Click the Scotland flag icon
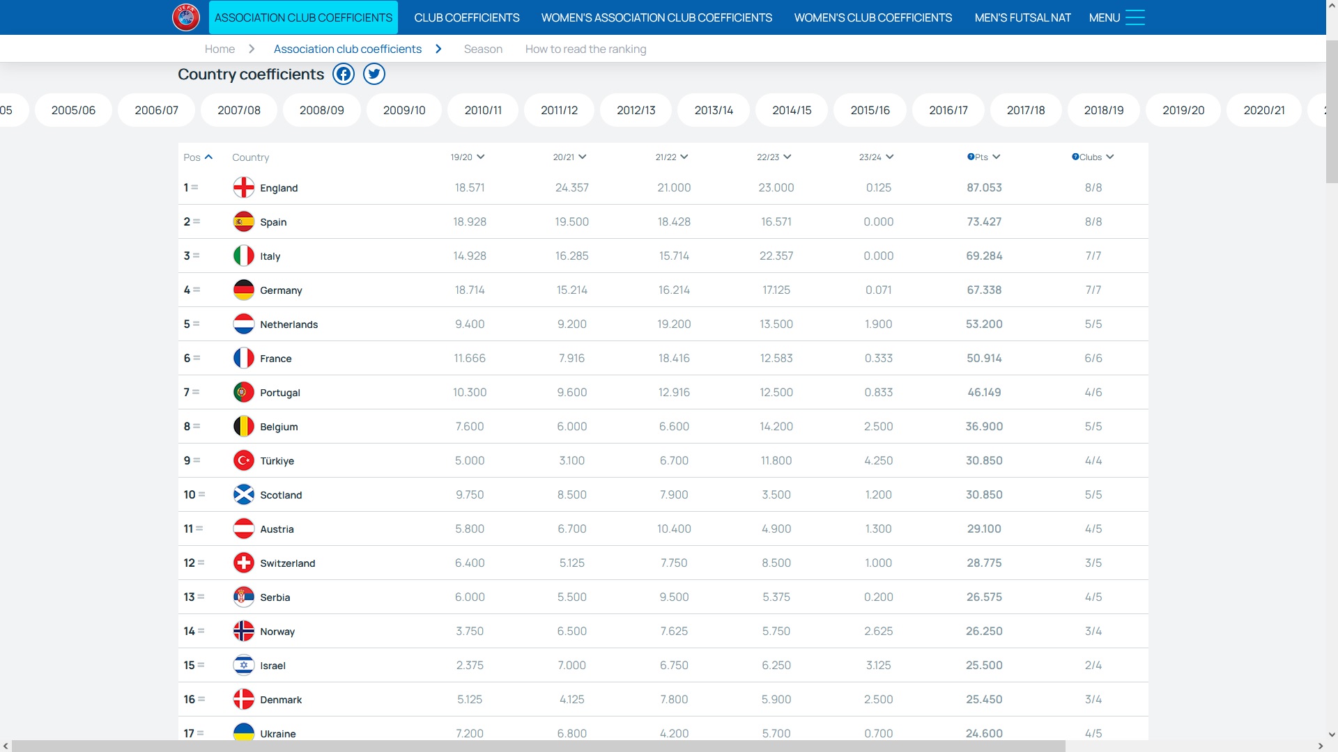 (x=243, y=494)
